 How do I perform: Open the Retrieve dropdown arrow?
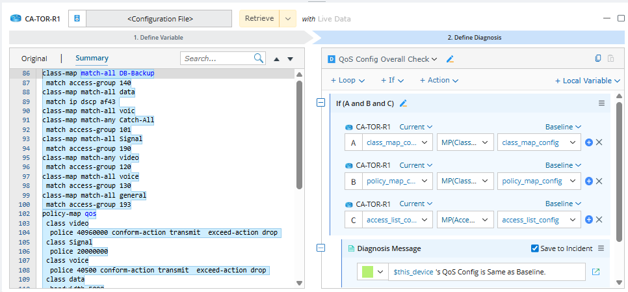click(x=287, y=19)
